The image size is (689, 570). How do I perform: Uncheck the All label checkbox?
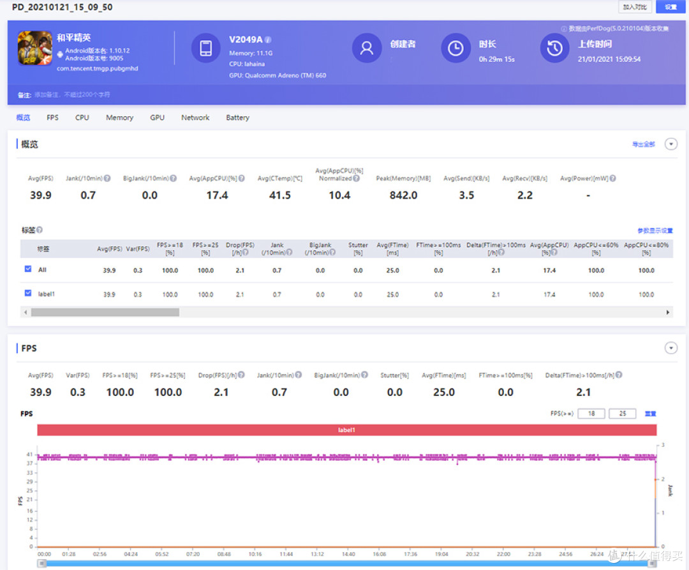click(x=28, y=269)
